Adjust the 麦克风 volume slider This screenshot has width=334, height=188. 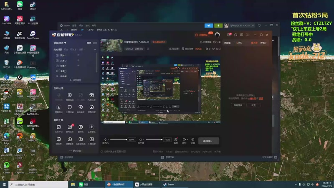(x=119, y=140)
